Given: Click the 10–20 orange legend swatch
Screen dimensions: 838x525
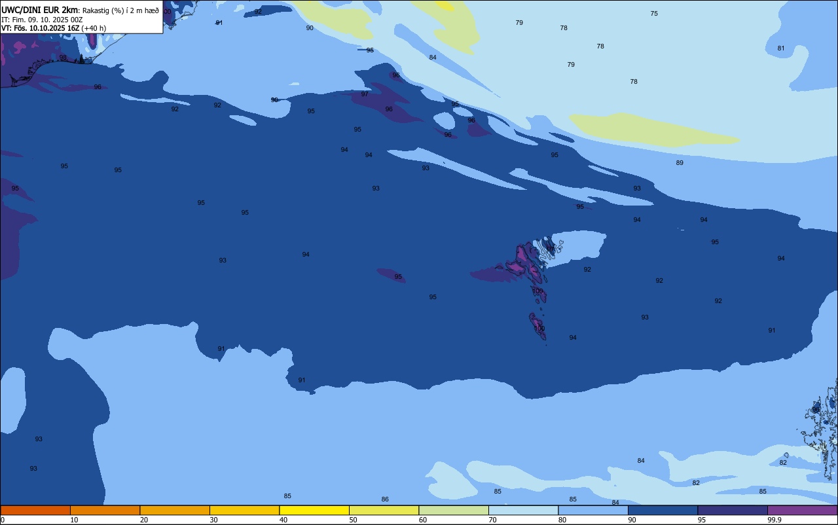Looking at the screenshot, I should (105, 510).
